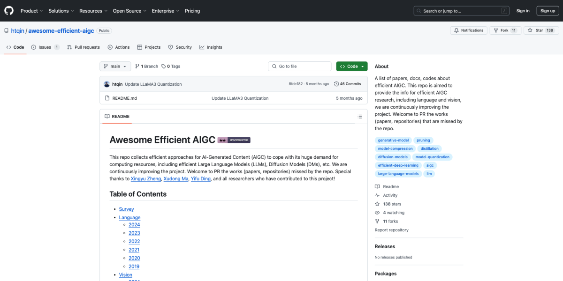Click the Activity pulse icon in sidebar
Screen dimensions: 563x281
click(377, 195)
